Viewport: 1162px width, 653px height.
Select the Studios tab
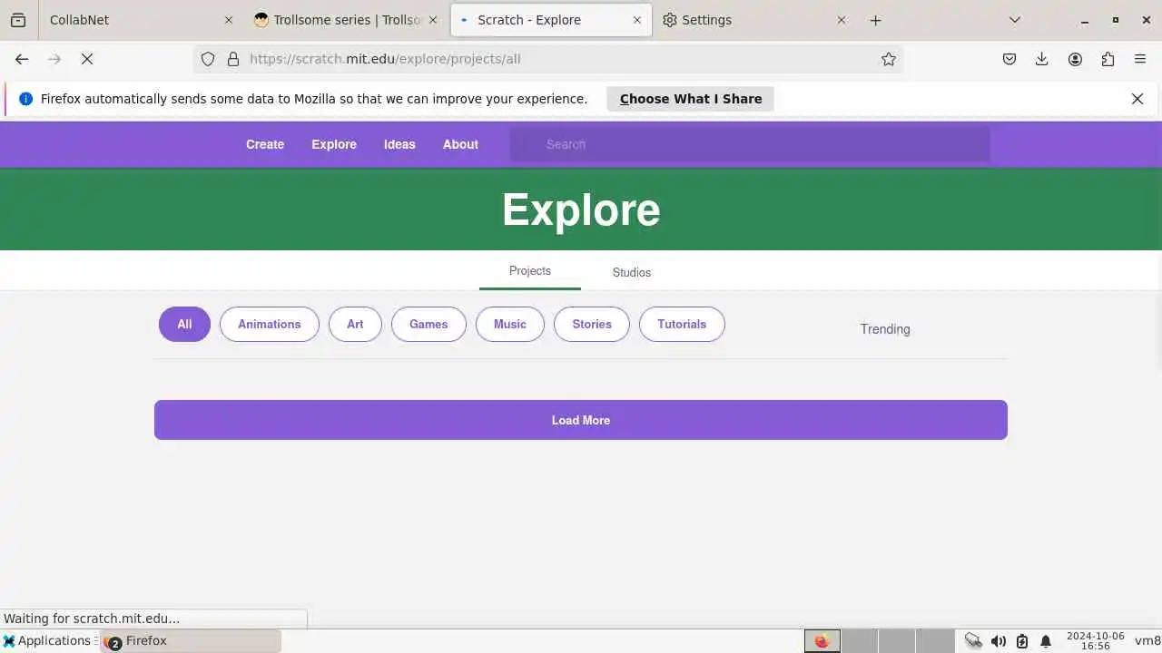632,272
